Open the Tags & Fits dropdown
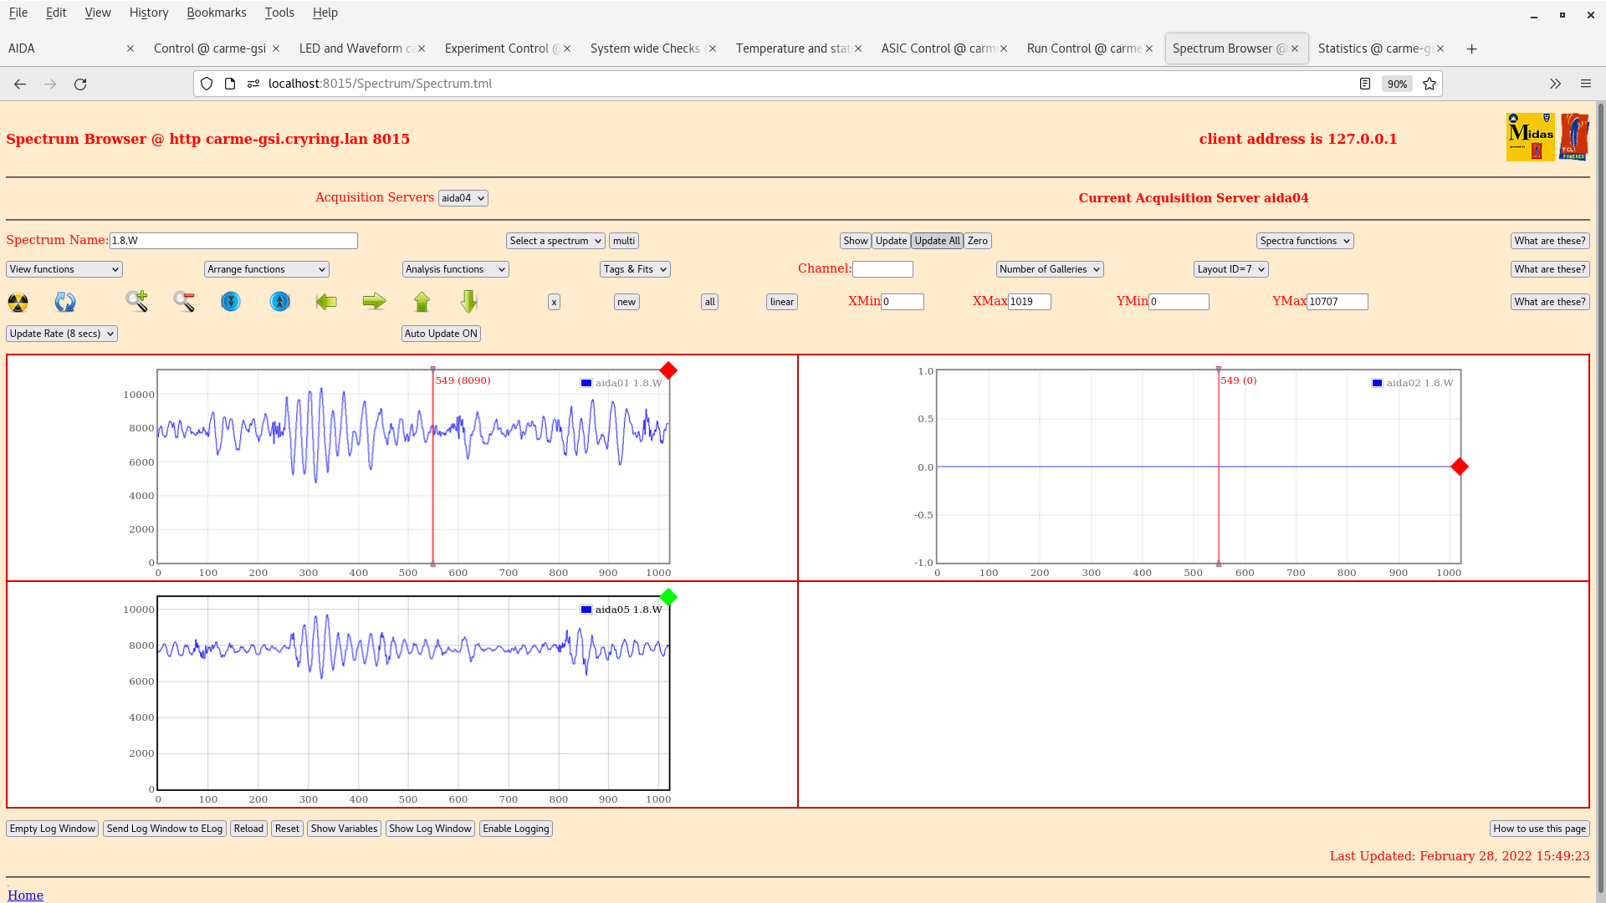The width and height of the screenshot is (1606, 903). [x=635, y=269]
